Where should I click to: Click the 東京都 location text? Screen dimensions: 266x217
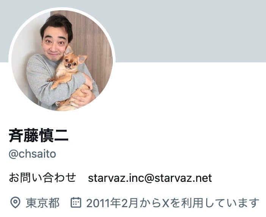coord(42,203)
